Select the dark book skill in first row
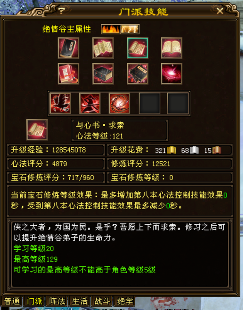243x310 pixels. pyautogui.click(x=68, y=48)
